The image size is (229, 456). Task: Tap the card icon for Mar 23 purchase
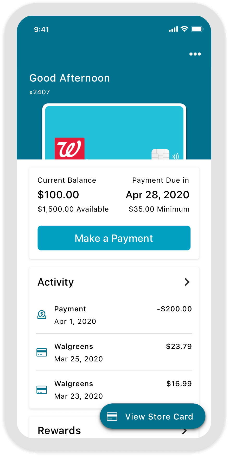point(42,390)
